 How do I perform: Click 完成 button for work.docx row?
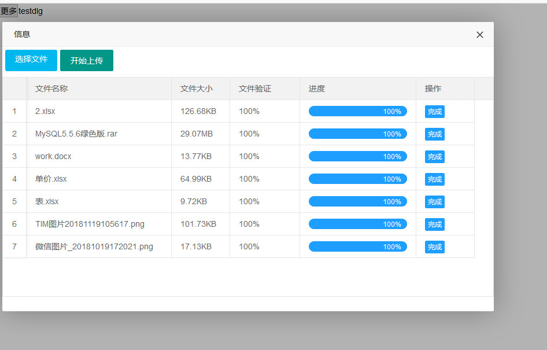coord(434,157)
